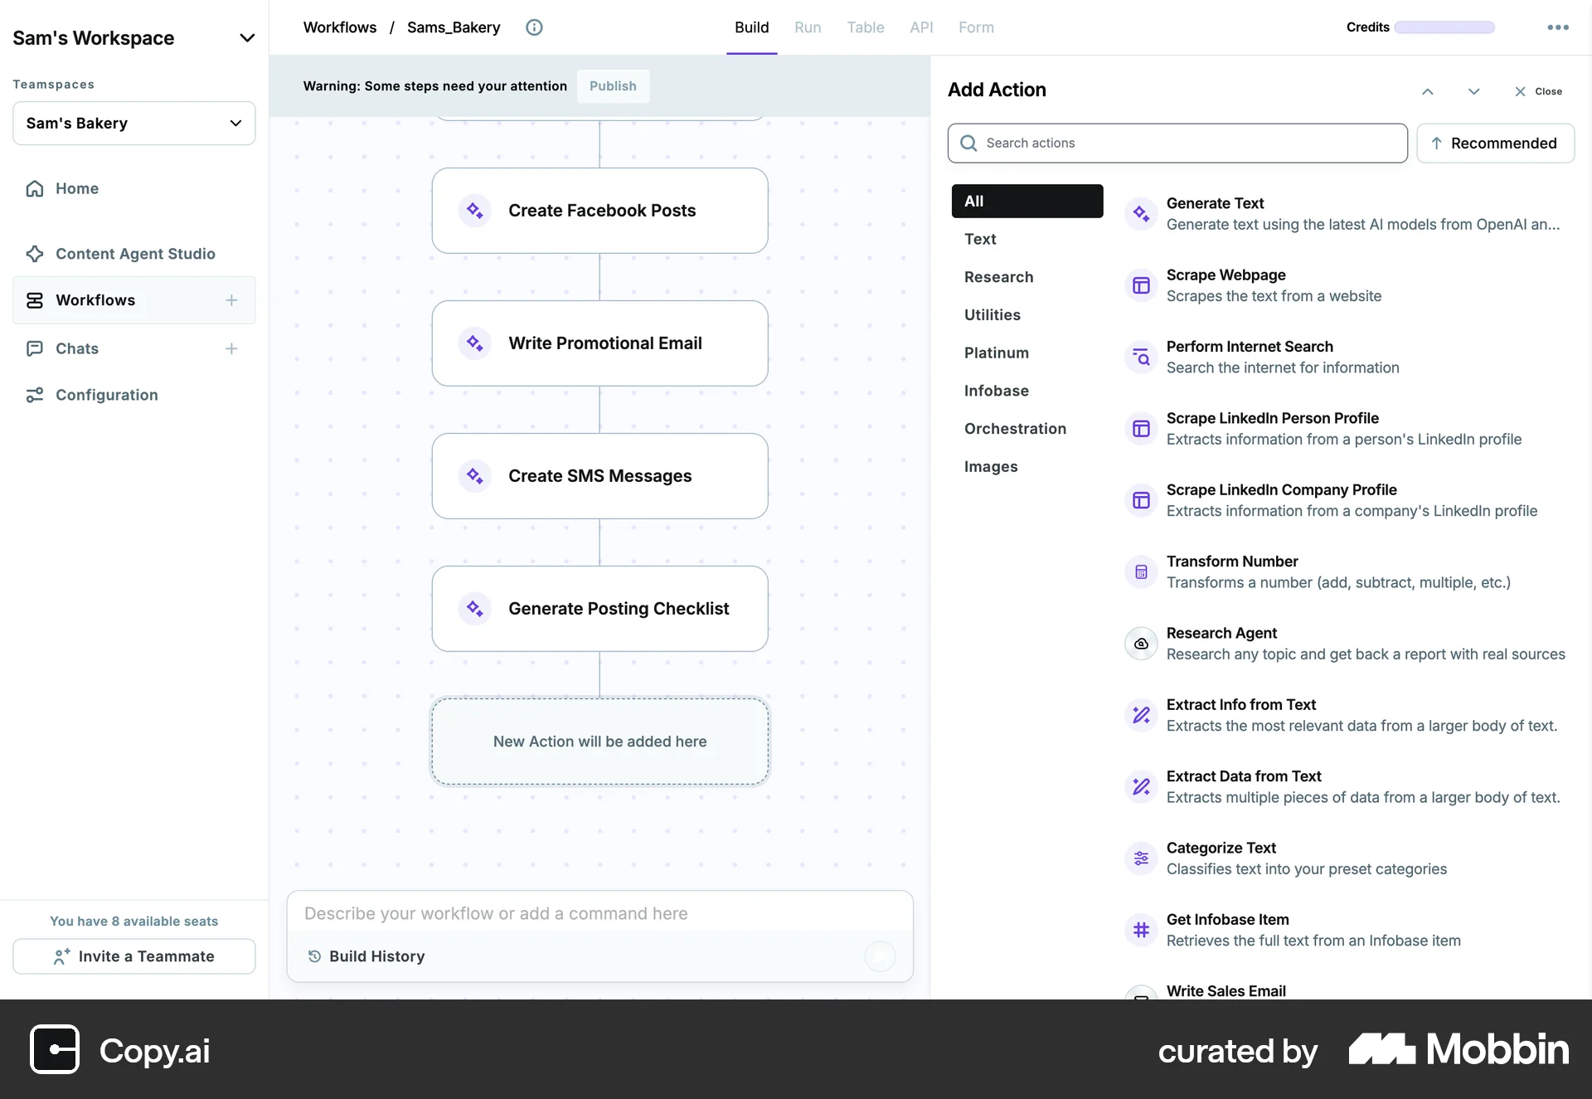This screenshot has height=1099, width=1592.
Task: Click the Research Agent globe icon
Action: pos(1142,643)
